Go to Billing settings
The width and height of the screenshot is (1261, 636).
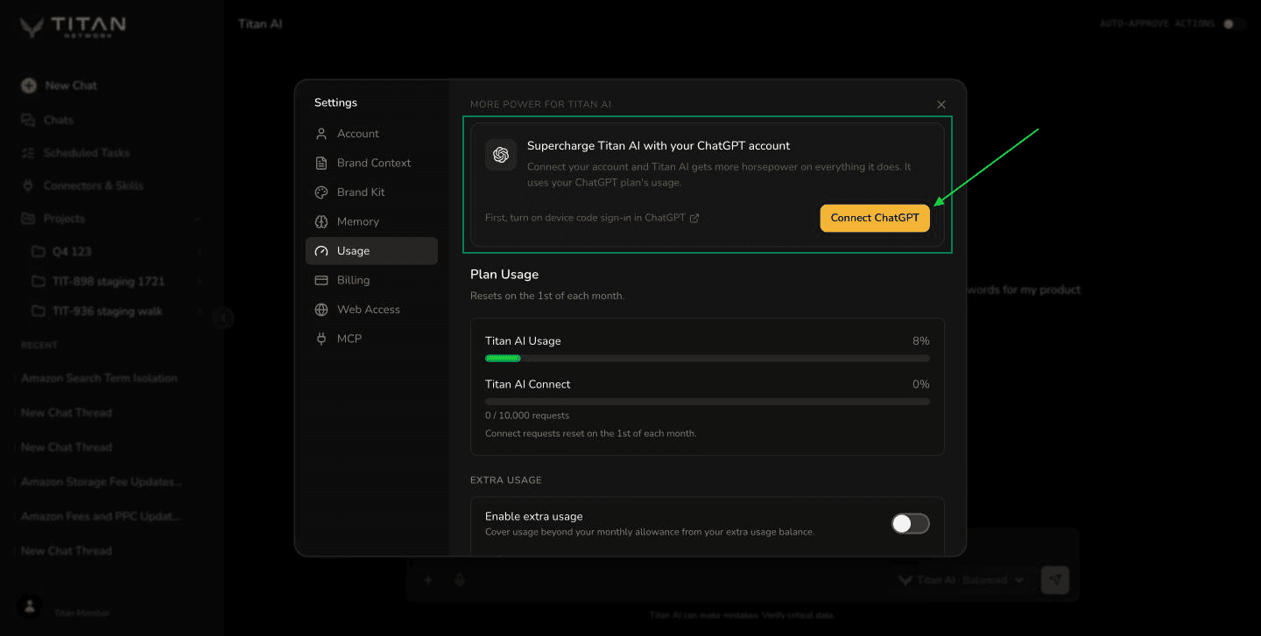[371, 280]
